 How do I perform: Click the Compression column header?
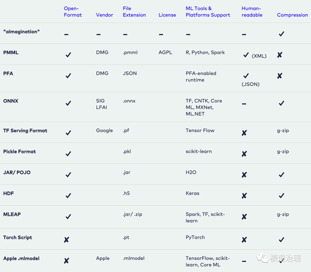click(292, 15)
